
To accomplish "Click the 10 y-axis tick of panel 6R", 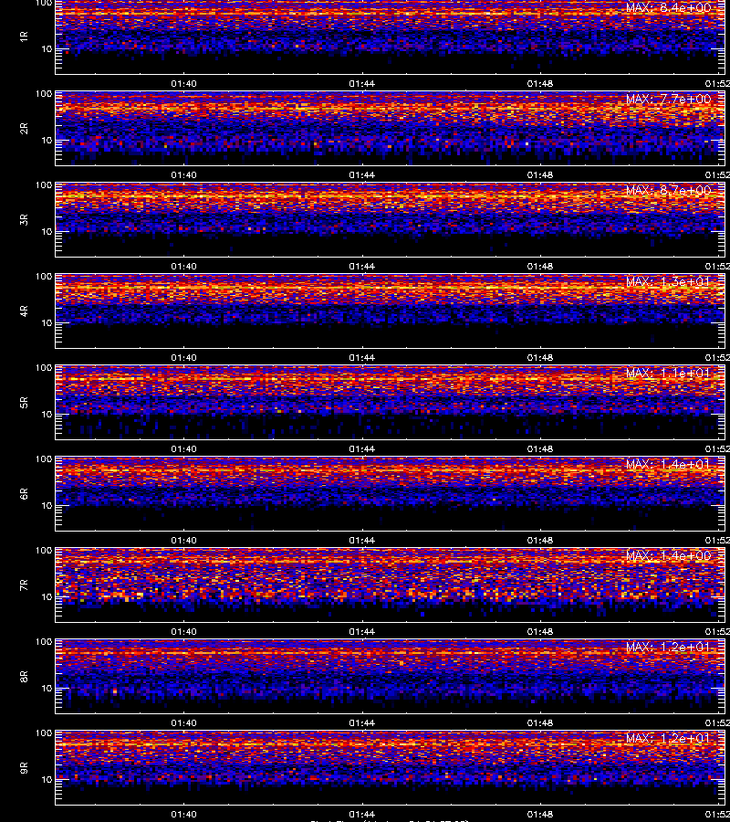I will point(47,505).
